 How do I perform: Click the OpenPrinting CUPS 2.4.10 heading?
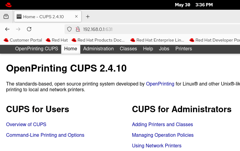(66, 68)
